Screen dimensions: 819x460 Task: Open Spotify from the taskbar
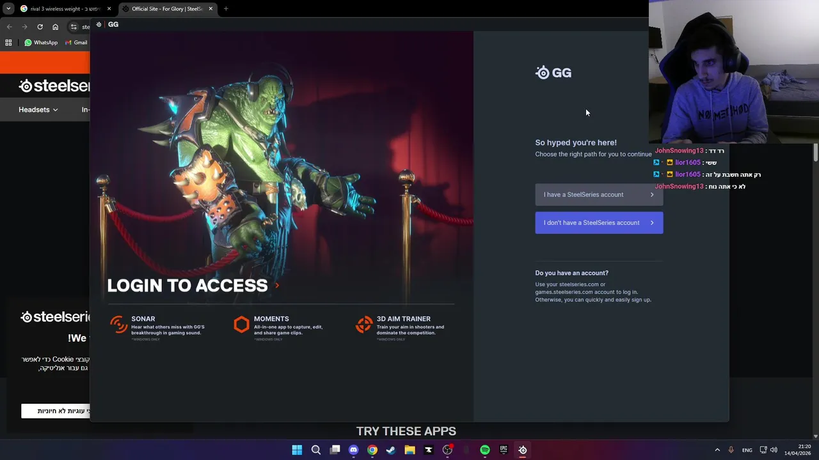click(x=485, y=450)
